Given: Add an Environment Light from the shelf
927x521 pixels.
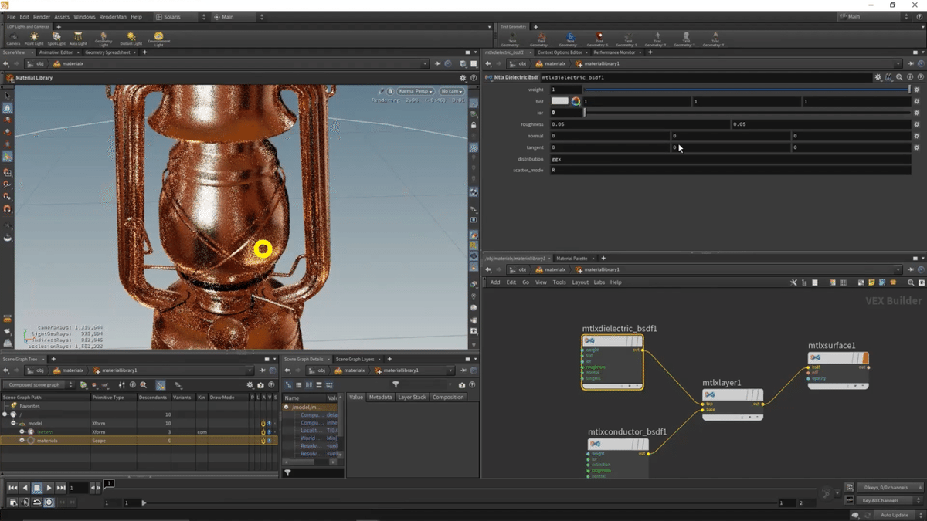Looking at the screenshot, I should click(x=159, y=37).
